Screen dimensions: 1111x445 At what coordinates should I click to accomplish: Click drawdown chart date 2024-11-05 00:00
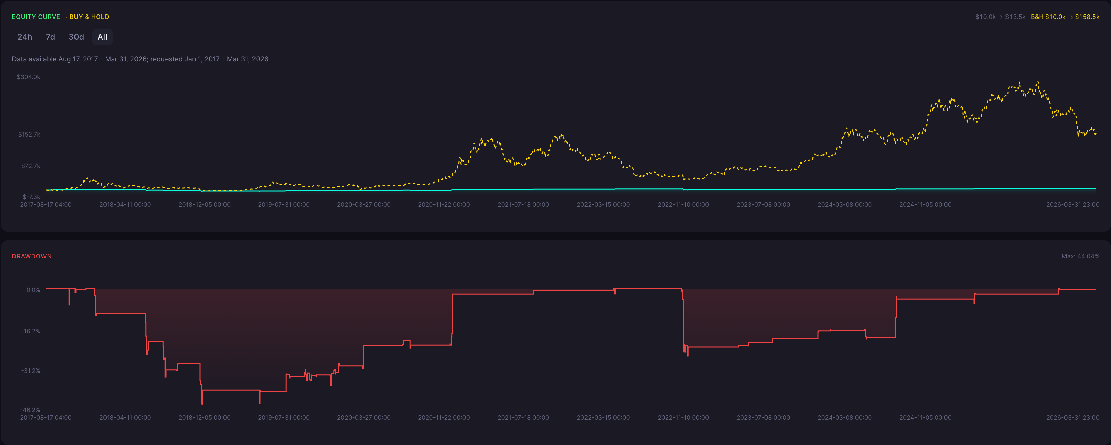[925, 417]
